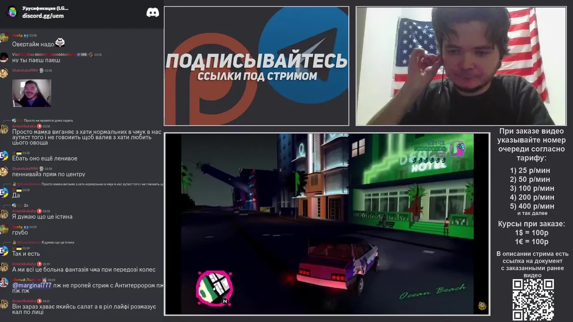Click the reply preview 'Я думаю що це істина'
The image size is (573, 322).
tap(58, 242)
